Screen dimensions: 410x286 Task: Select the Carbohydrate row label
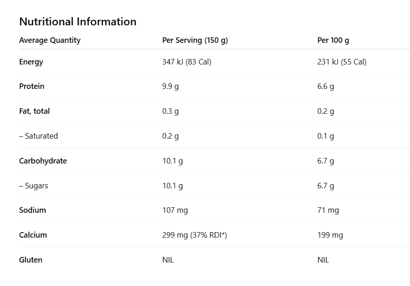pyautogui.click(x=43, y=161)
